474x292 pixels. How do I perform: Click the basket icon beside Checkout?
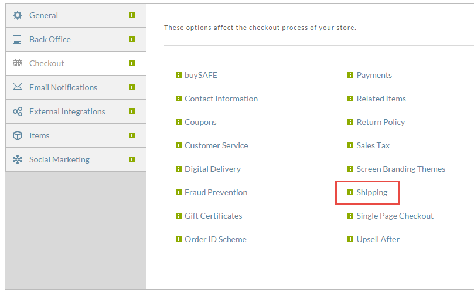(18, 63)
